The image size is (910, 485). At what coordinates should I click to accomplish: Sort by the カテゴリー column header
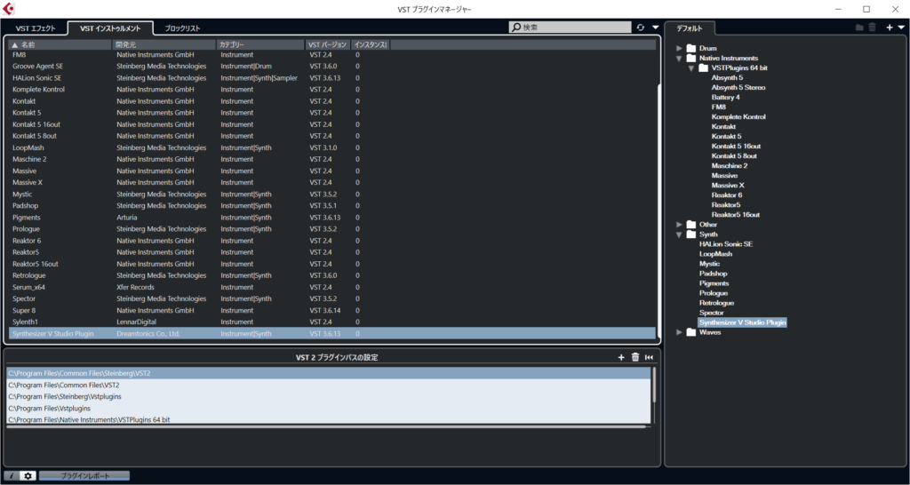pyautogui.click(x=260, y=44)
